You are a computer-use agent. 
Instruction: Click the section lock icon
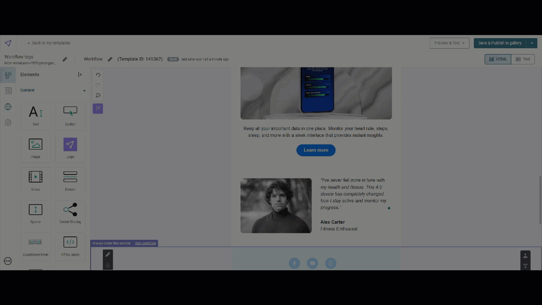108,265
